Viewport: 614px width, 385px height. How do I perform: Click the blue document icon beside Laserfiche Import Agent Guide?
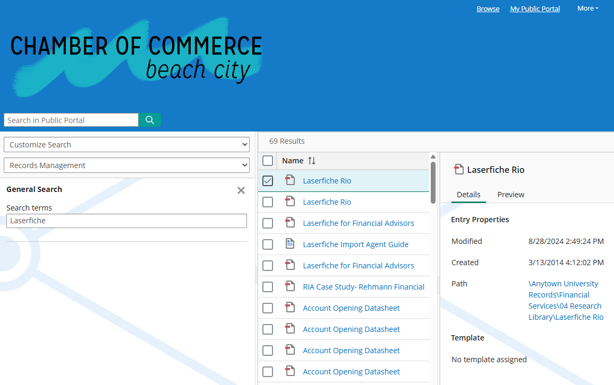[290, 244]
